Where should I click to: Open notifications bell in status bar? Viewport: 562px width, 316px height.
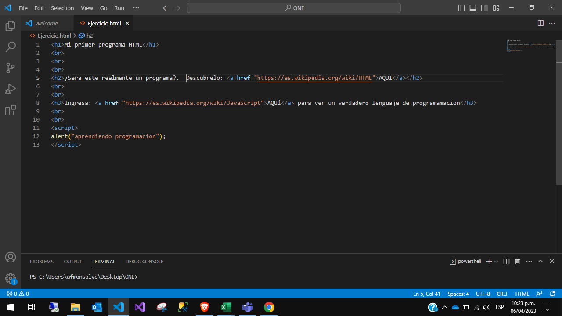[x=553, y=294]
